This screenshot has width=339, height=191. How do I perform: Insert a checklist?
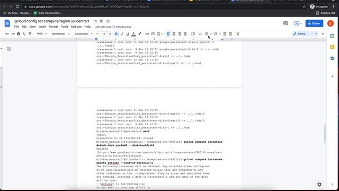click(201, 34)
